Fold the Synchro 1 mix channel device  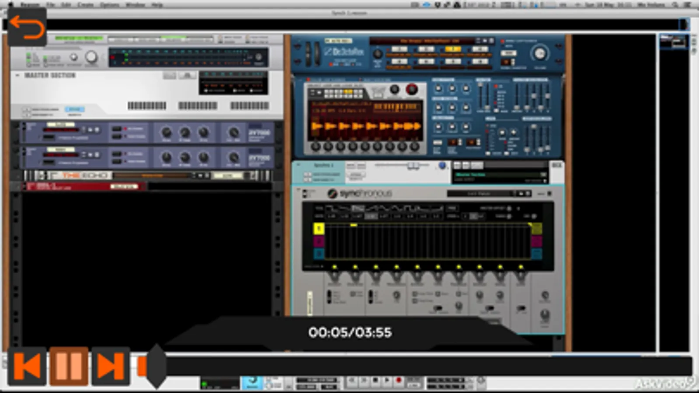point(299,165)
